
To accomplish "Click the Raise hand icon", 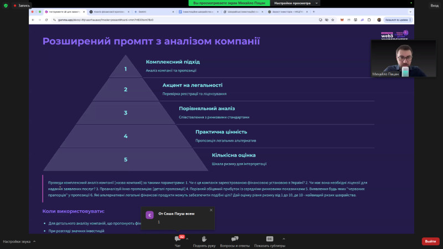I will (x=204, y=239).
